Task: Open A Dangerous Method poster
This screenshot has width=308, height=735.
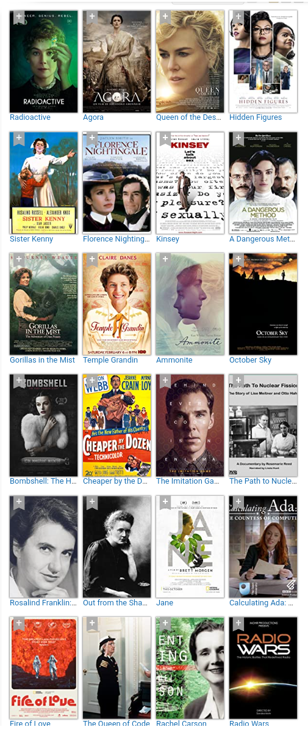Action: click(x=263, y=183)
